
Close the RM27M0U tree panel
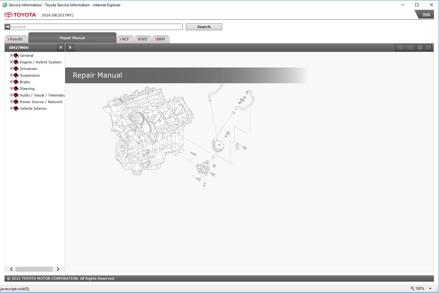61,48
